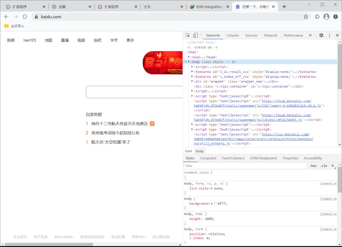Open DevTools settings gear
This screenshot has height=247, width=342.
[321, 36]
